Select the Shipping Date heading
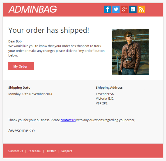The image size is (166, 161). (x=19, y=88)
